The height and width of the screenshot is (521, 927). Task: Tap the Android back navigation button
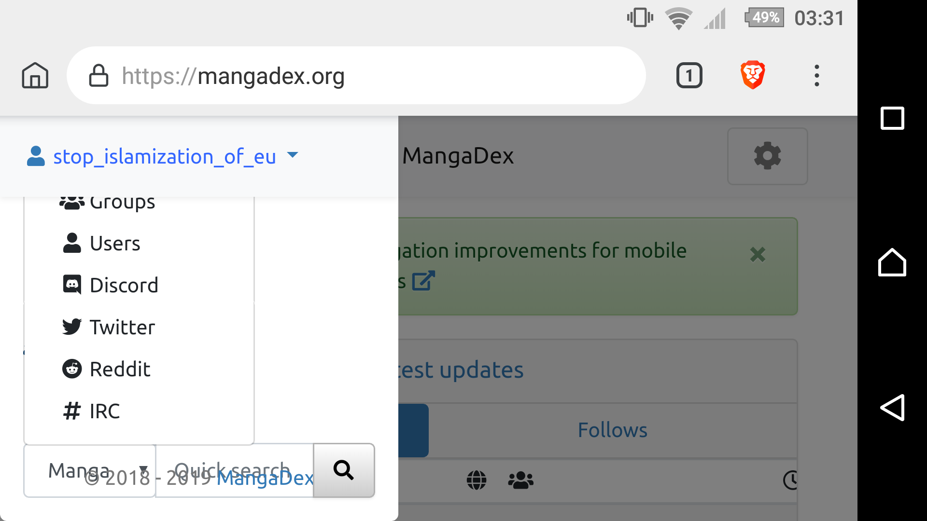click(x=892, y=408)
